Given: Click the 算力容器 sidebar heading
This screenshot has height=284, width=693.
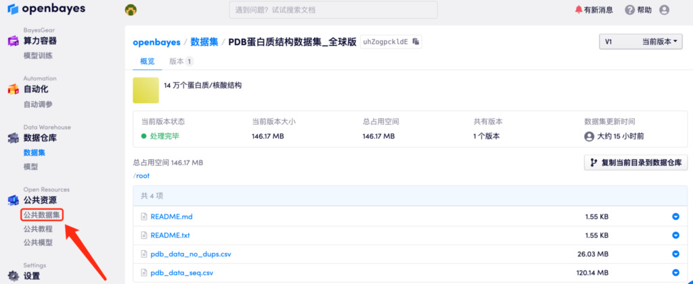Looking at the screenshot, I should point(40,41).
